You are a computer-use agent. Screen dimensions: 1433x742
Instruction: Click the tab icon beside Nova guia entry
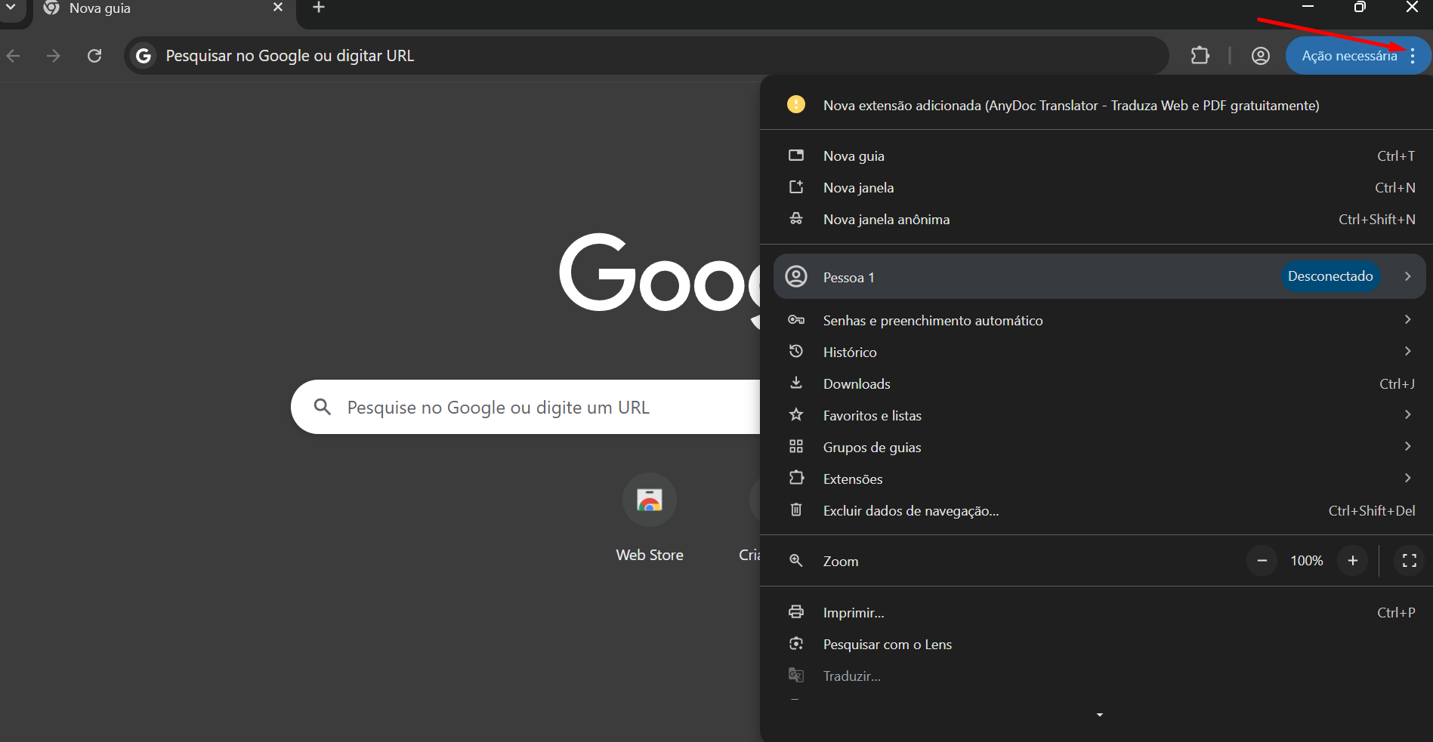coord(796,155)
